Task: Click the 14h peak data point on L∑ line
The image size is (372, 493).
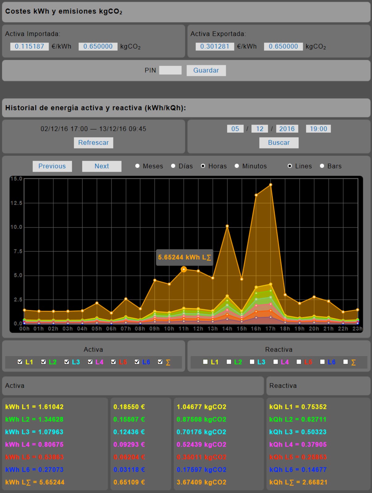Action: (x=227, y=226)
